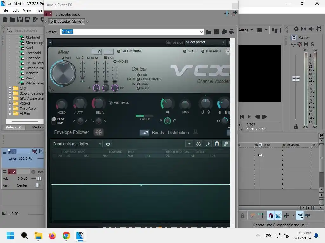Open the View menu

[x=27, y=10]
